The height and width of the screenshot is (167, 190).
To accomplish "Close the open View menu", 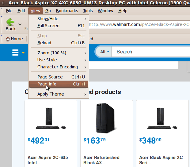I will point(35,11).
